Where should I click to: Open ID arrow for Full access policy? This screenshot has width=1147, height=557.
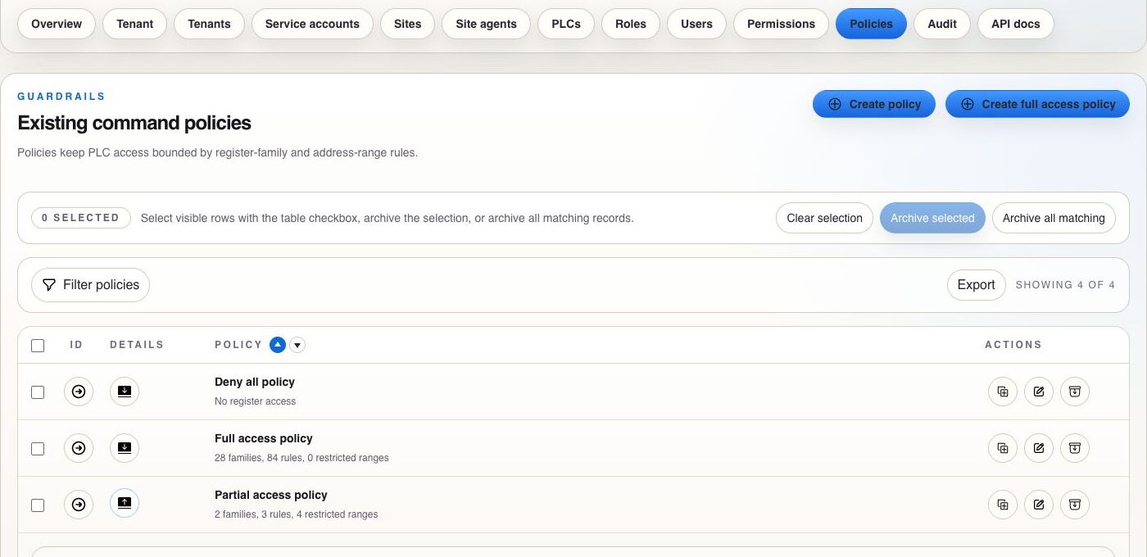tap(79, 448)
